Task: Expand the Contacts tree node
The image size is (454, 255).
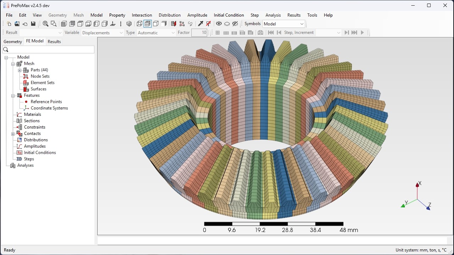Action: coord(13,134)
